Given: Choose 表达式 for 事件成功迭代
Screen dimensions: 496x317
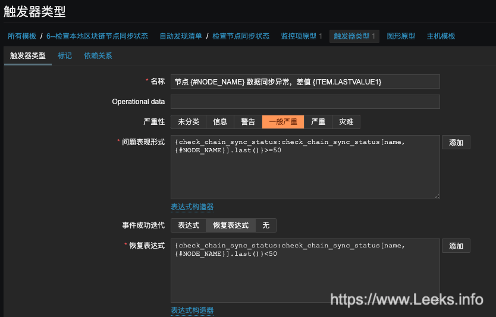Looking at the screenshot, I should click(189, 225).
